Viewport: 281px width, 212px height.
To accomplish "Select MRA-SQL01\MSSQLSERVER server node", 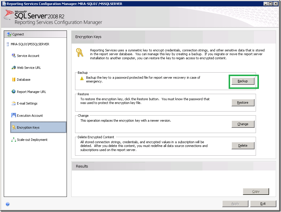I will click(x=28, y=44).
